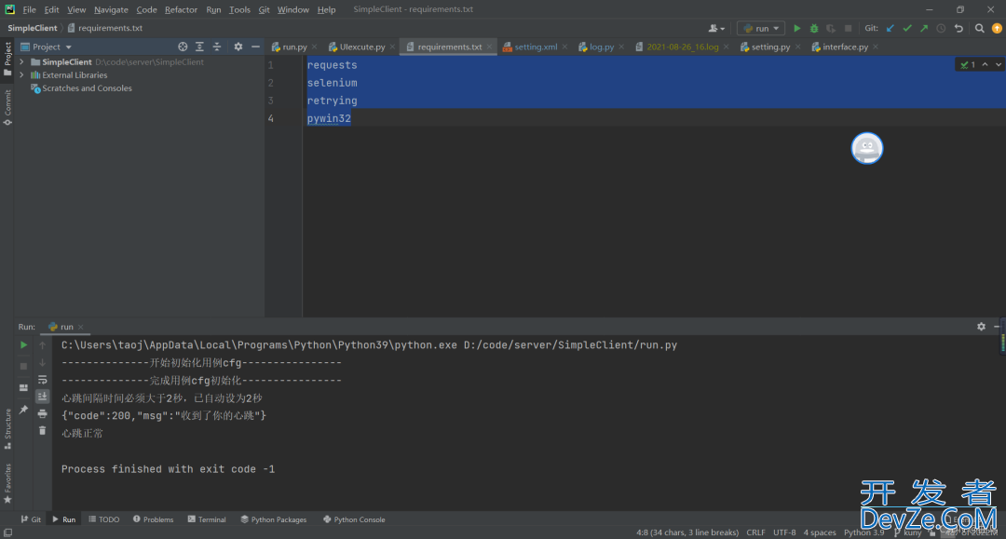Open the run configuration dropdown
This screenshot has height=539, width=1006.
761,28
